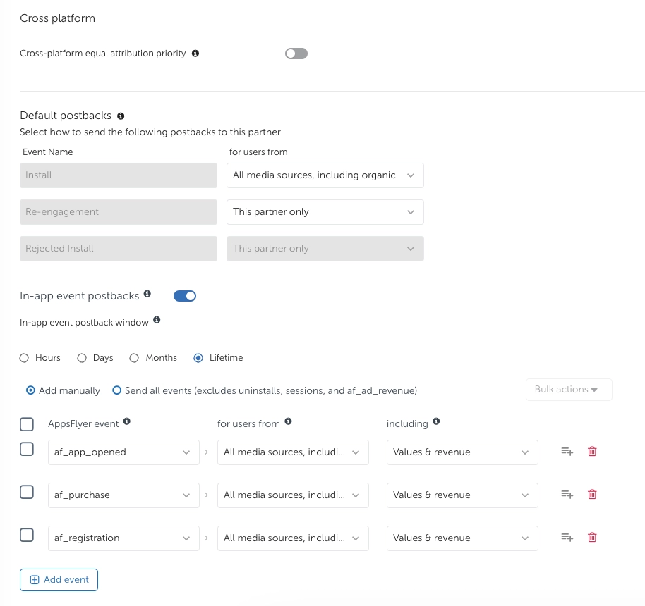Screen dimensions: 645x606
Task: Check the af_purchase row checkbox
Action: click(x=27, y=493)
